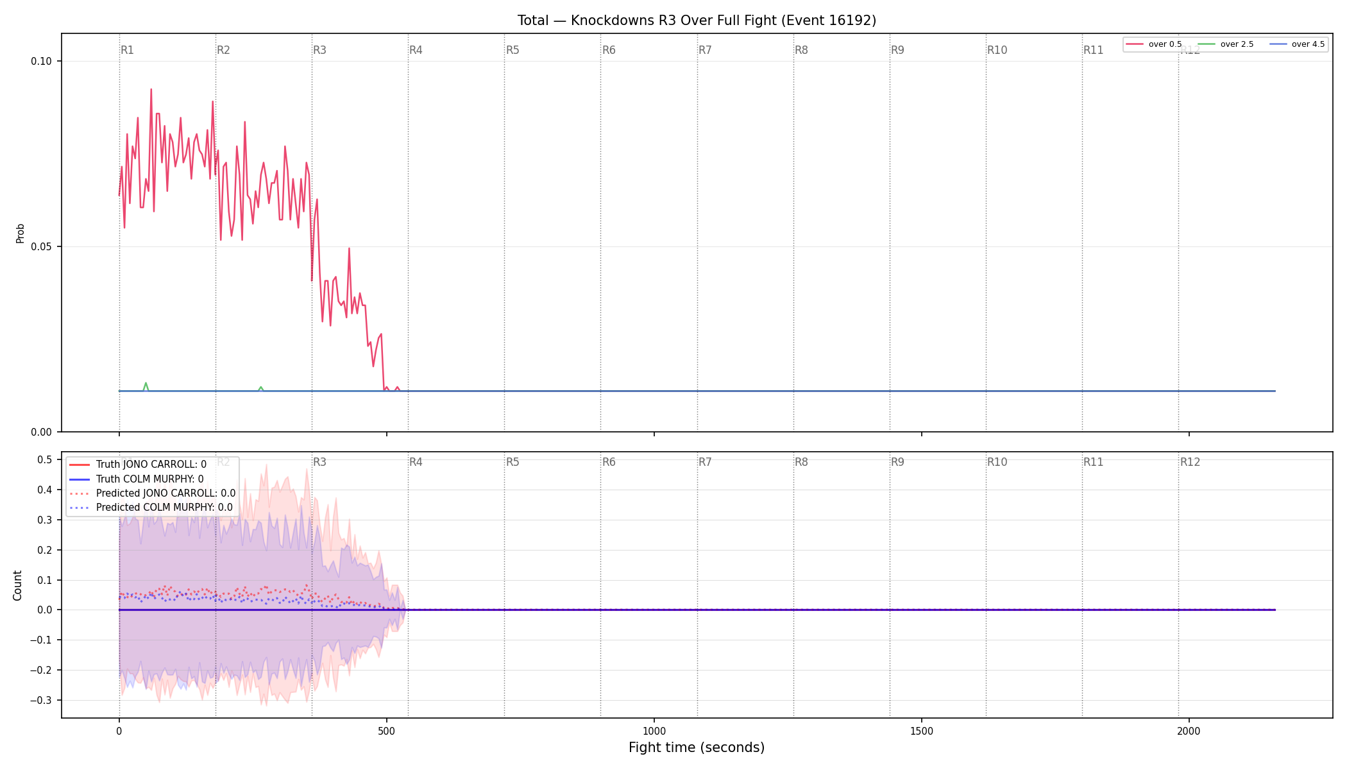This screenshot has width=1347, height=770.
Task: Click the −0.3 tick on the Count axis
Action: coord(42,701)
